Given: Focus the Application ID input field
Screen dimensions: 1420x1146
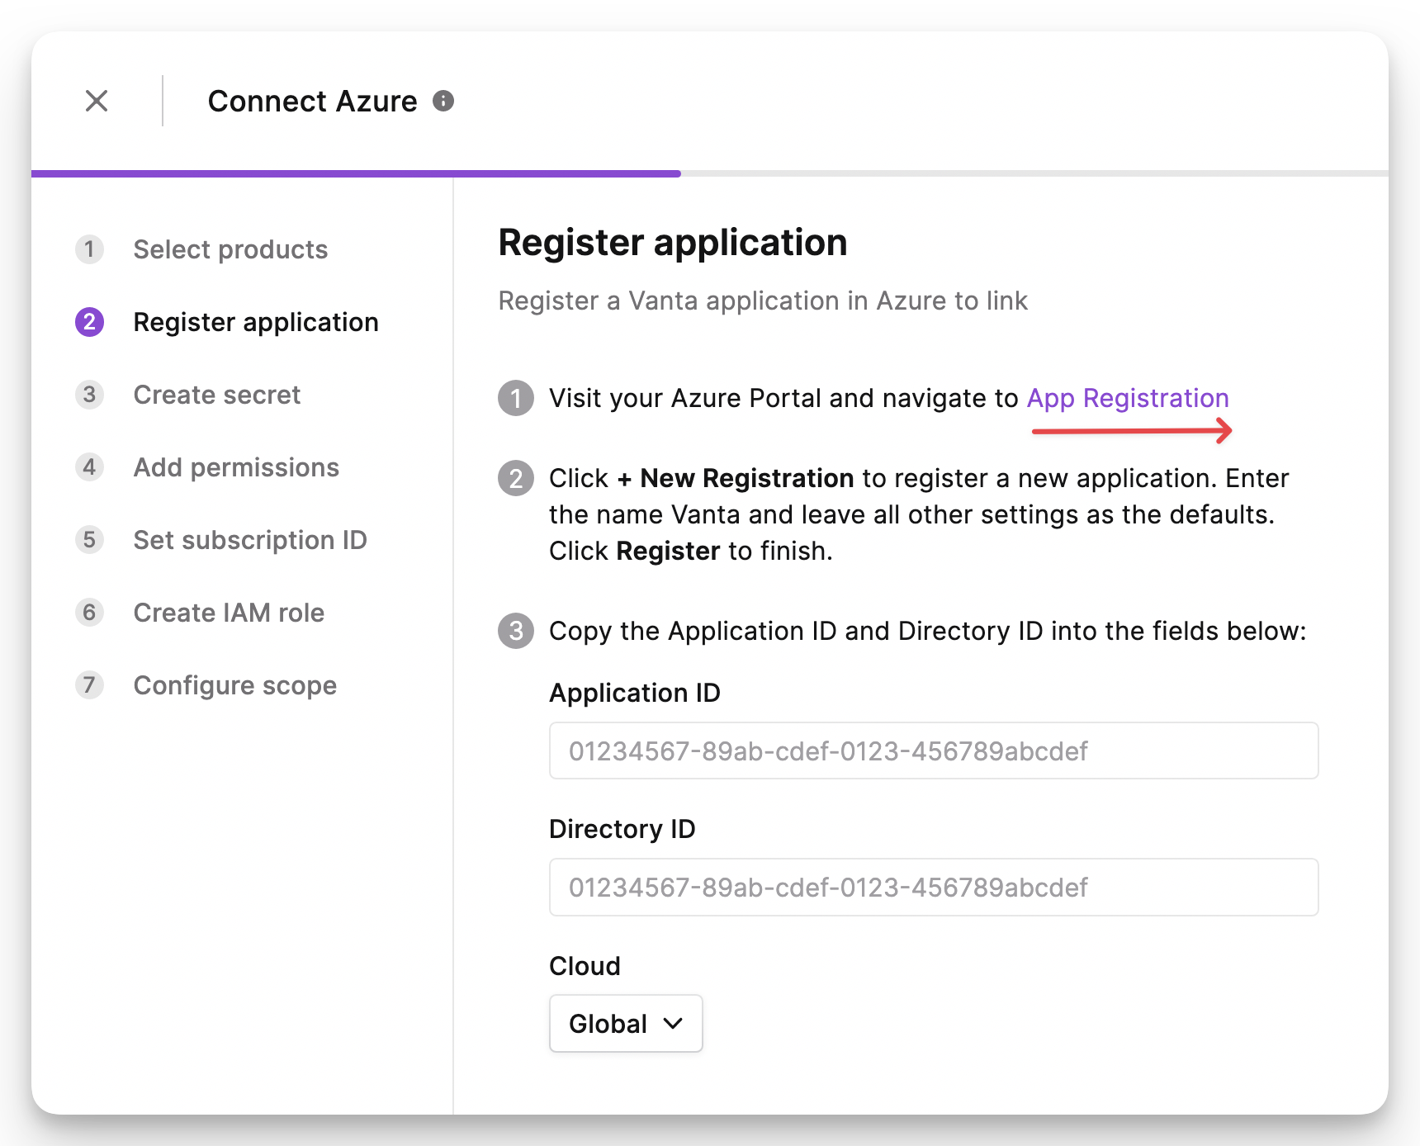Looking at the screenshot, I should [x=934, y=751].
